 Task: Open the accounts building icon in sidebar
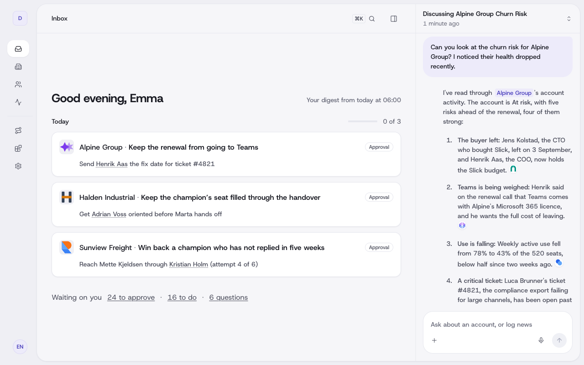click(18, 67)
